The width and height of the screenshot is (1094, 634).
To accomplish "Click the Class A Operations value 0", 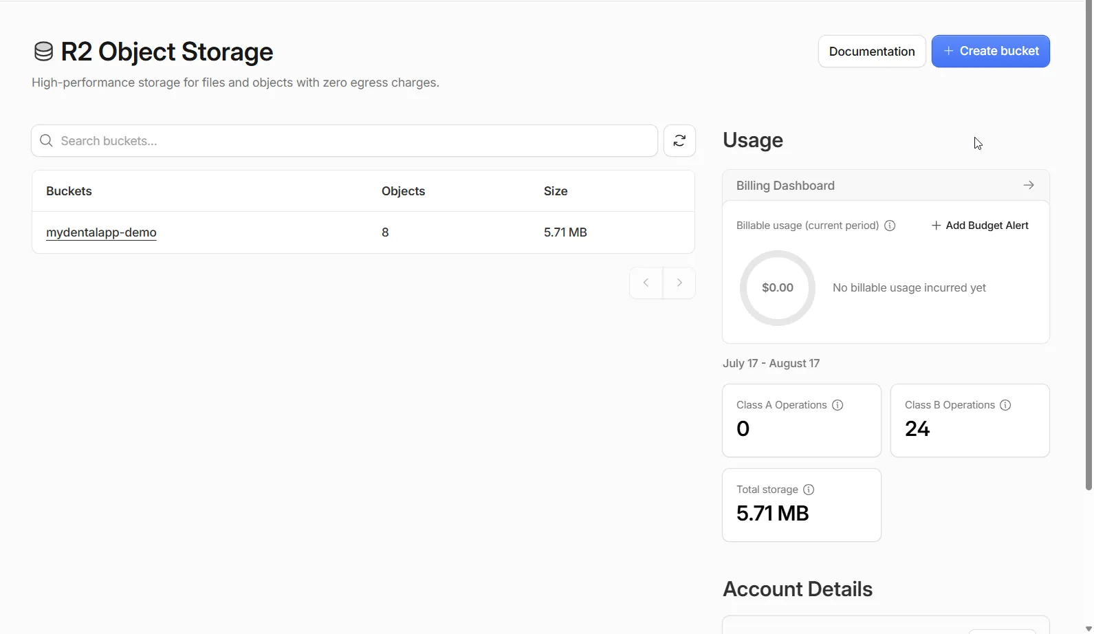I will tap(743, 429).
